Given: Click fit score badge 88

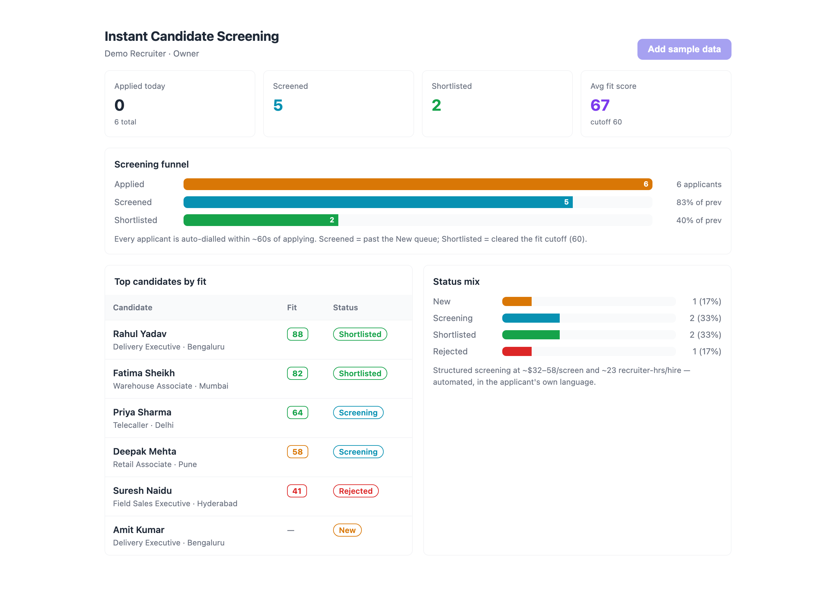Looking at the screenshot, I should click(297, 334).
